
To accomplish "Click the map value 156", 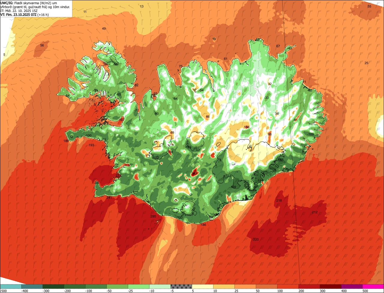I will 247,127.
